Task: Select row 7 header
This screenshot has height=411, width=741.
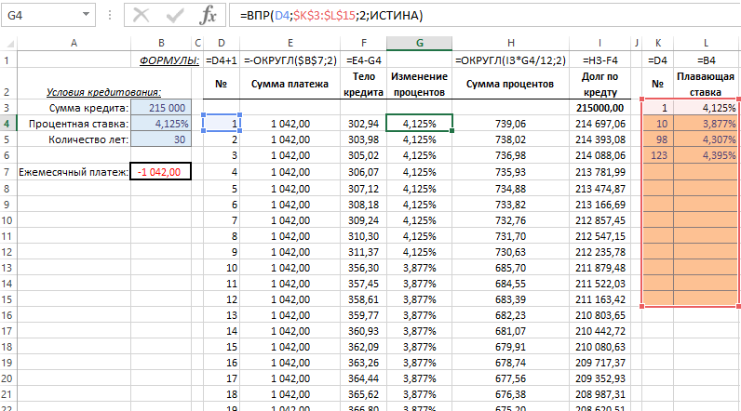Action: [x=8, y=171]
